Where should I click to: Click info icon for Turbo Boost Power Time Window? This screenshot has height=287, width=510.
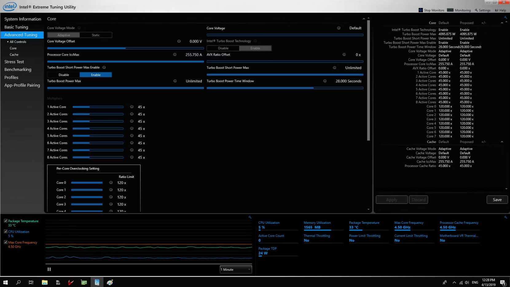[325, 81]
